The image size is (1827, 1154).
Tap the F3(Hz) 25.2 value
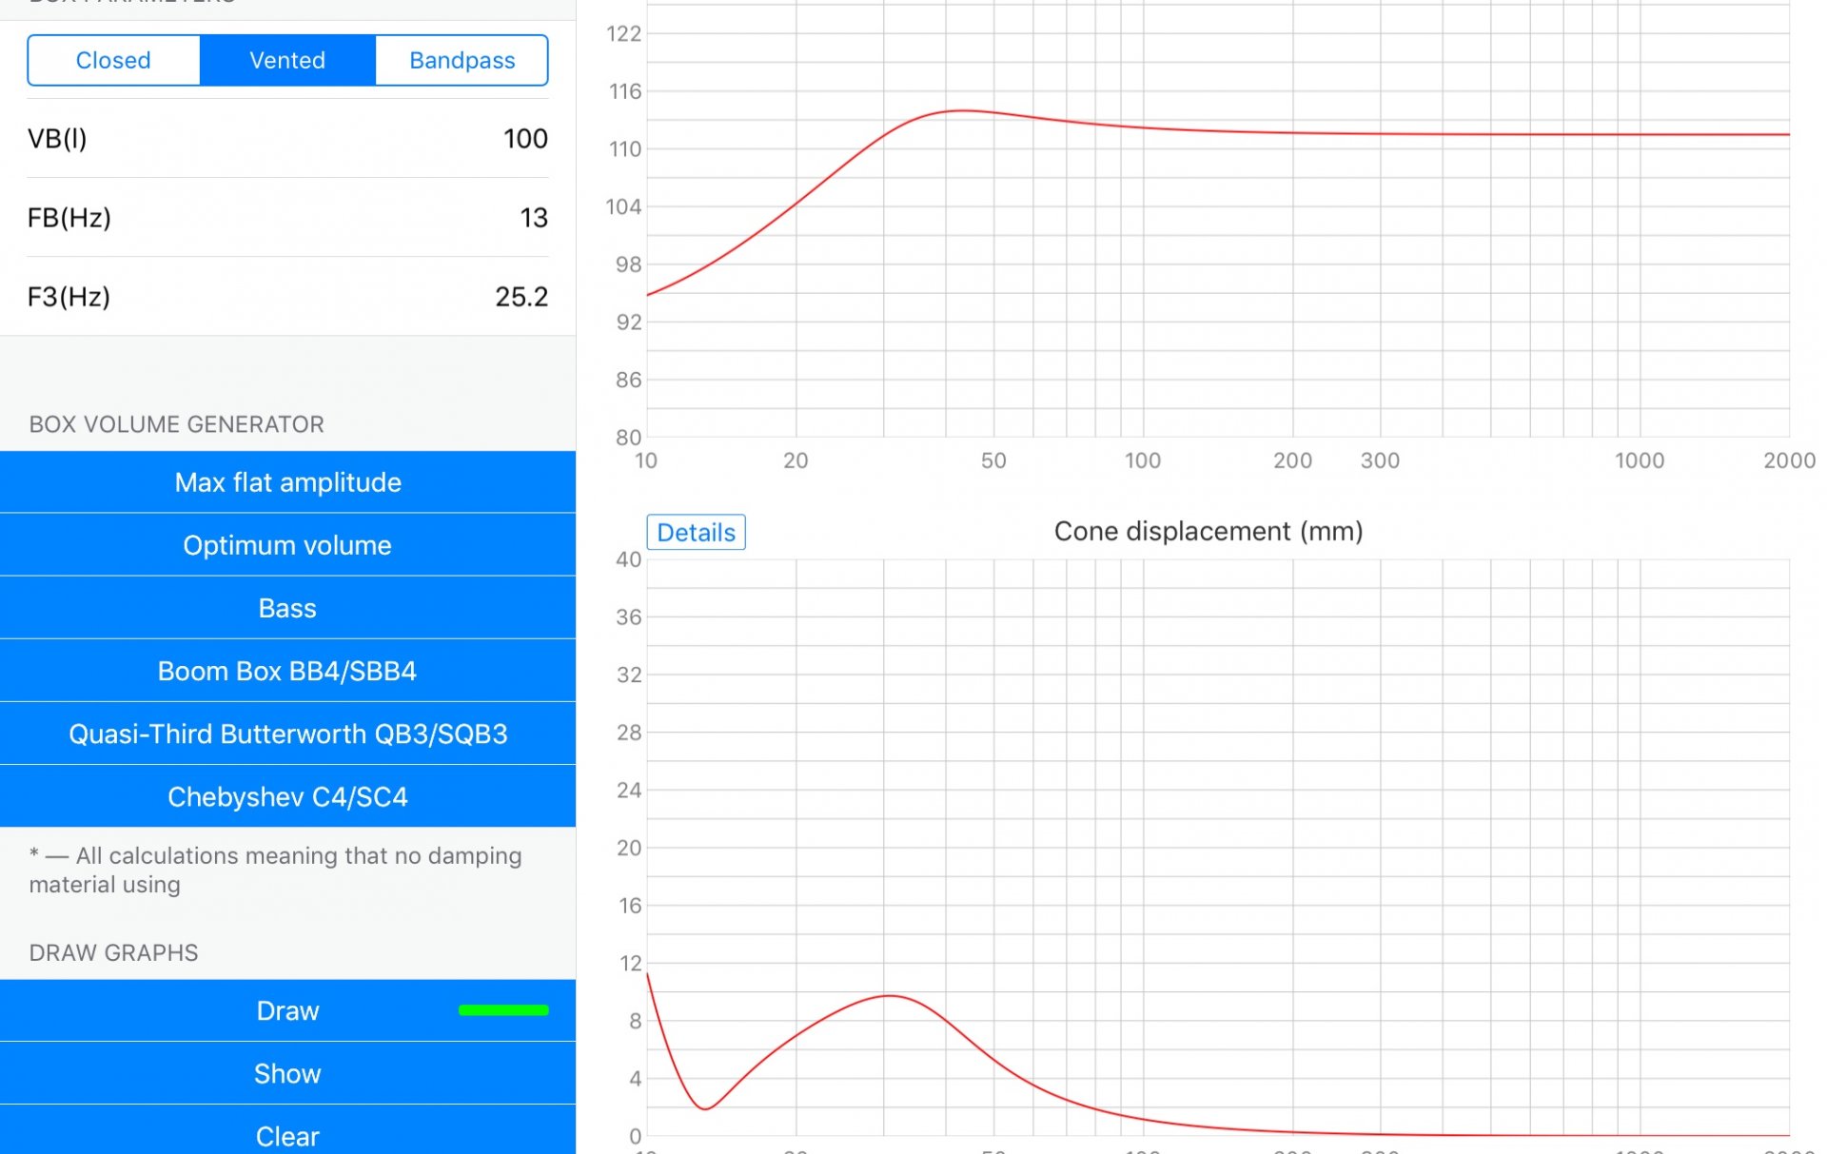pos(521,297)
